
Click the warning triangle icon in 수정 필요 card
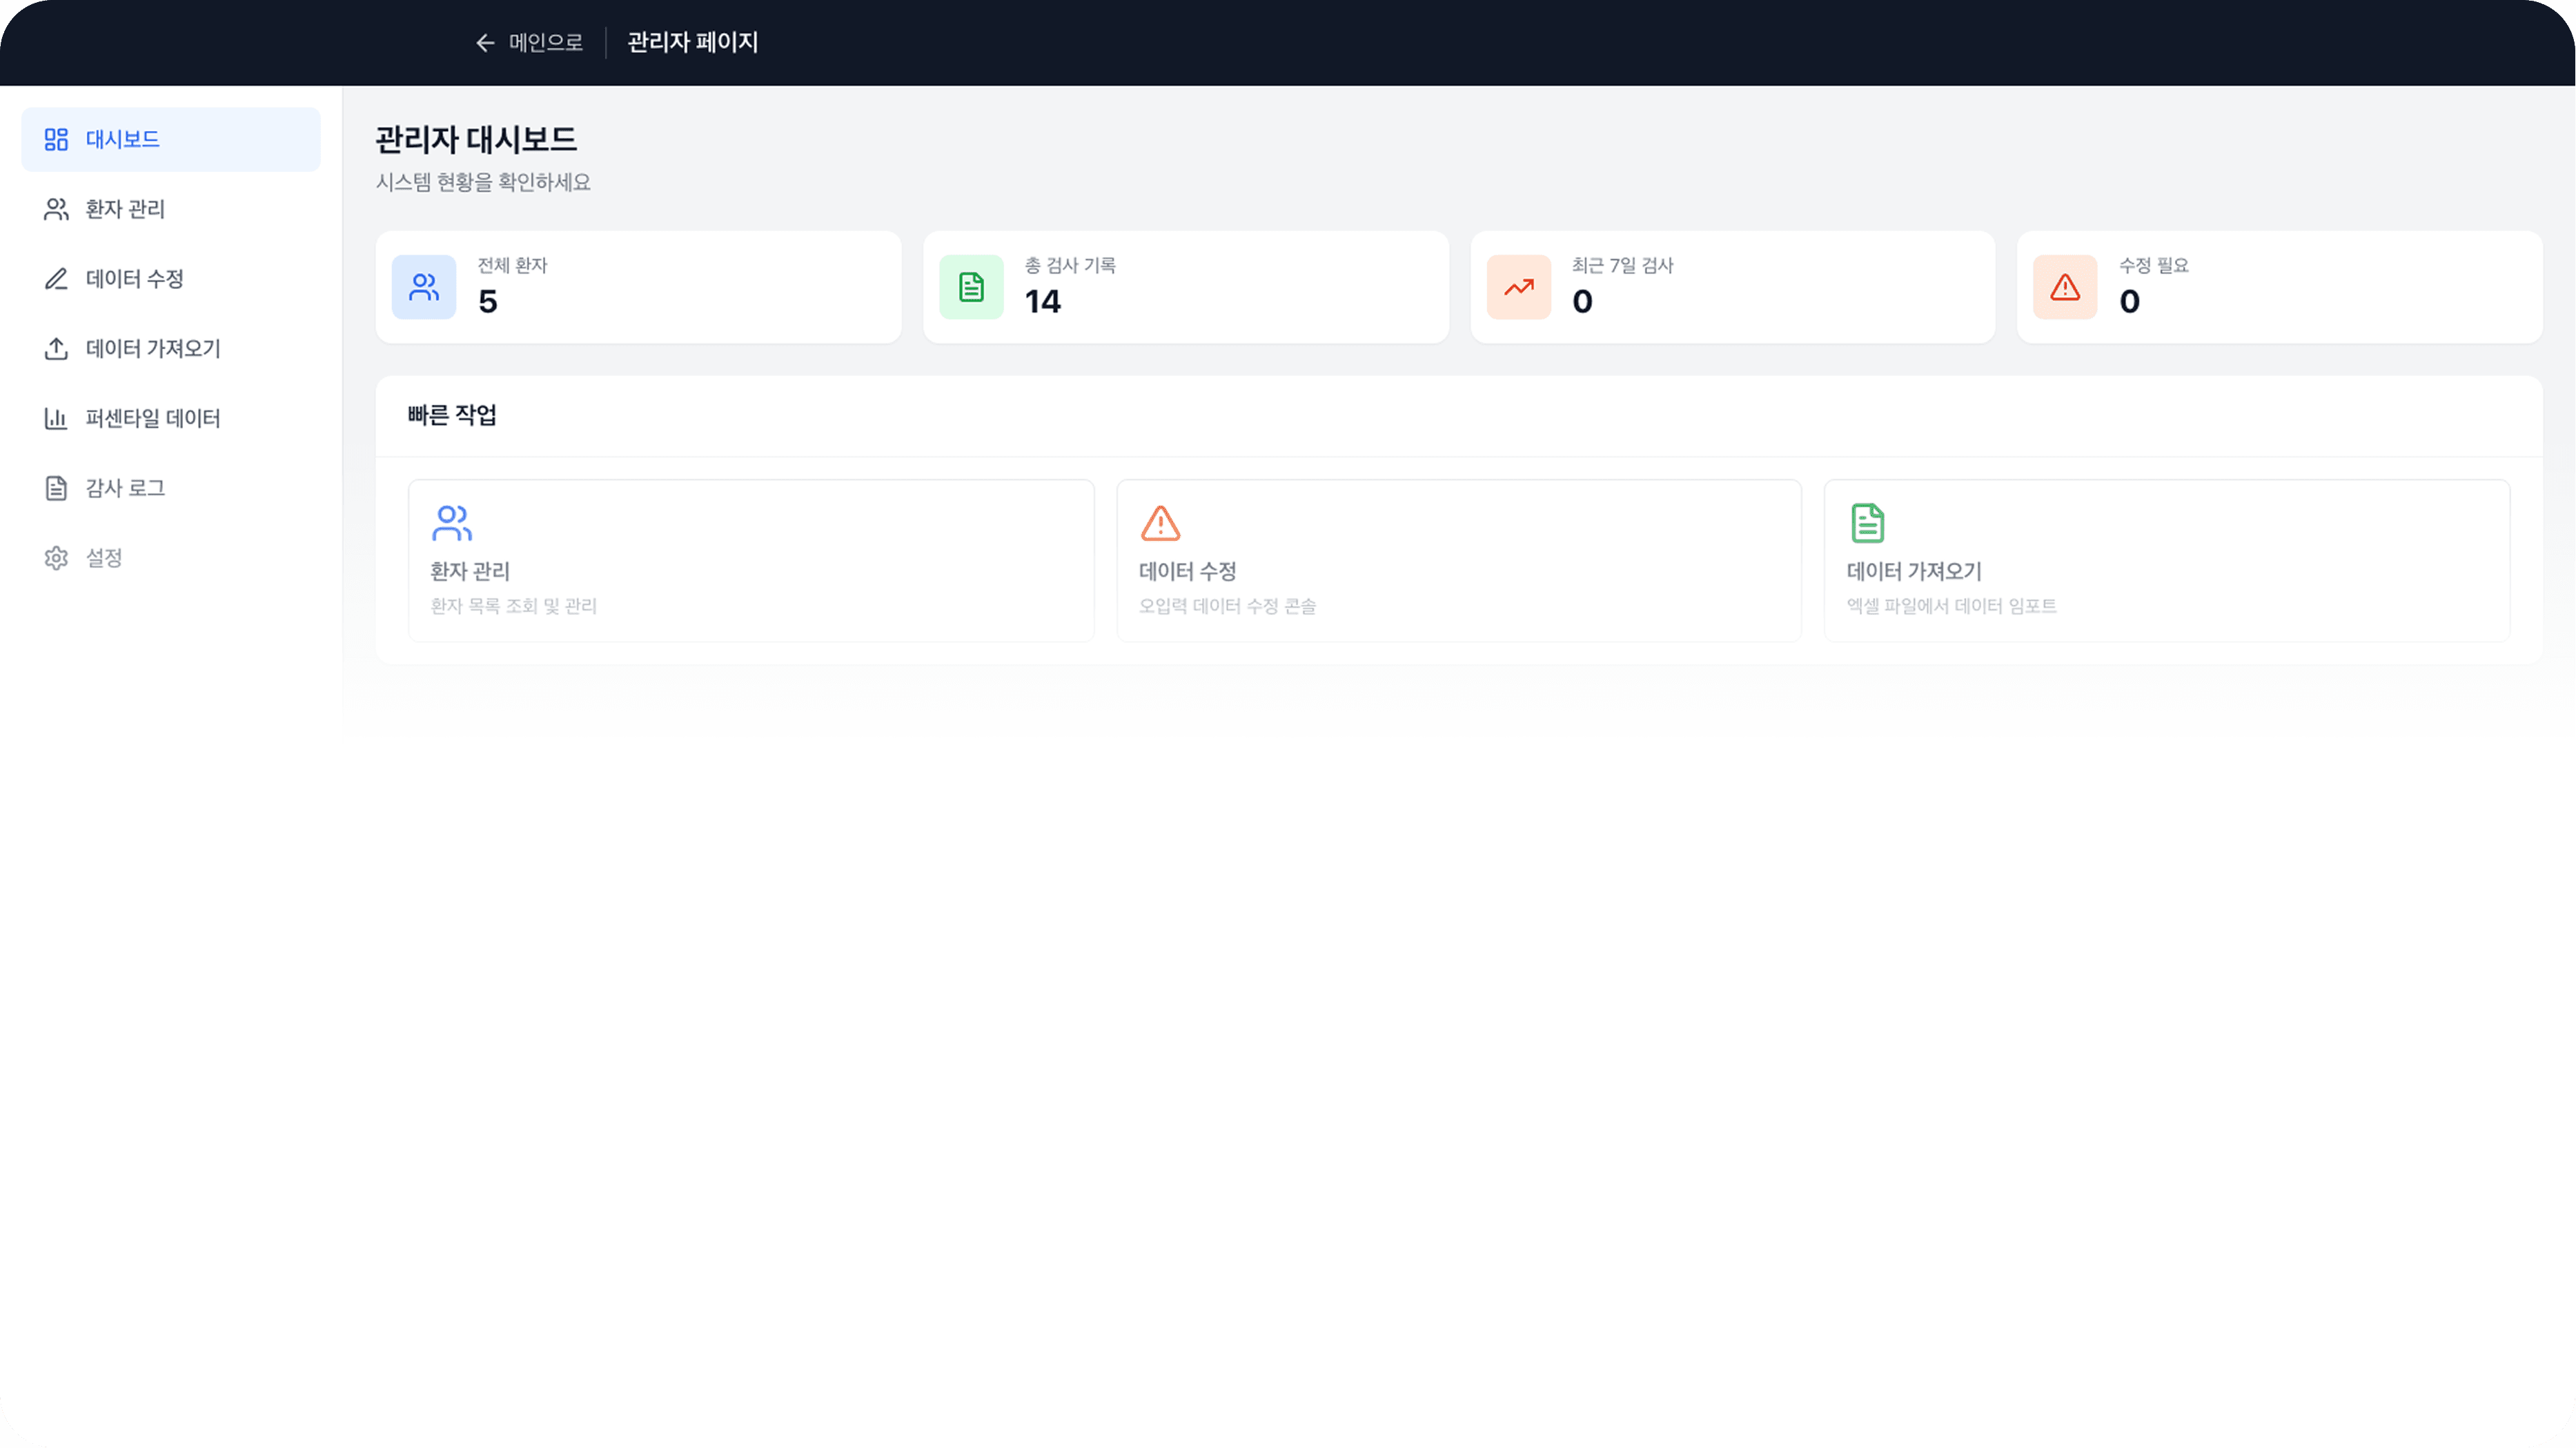coord(2065,288)
